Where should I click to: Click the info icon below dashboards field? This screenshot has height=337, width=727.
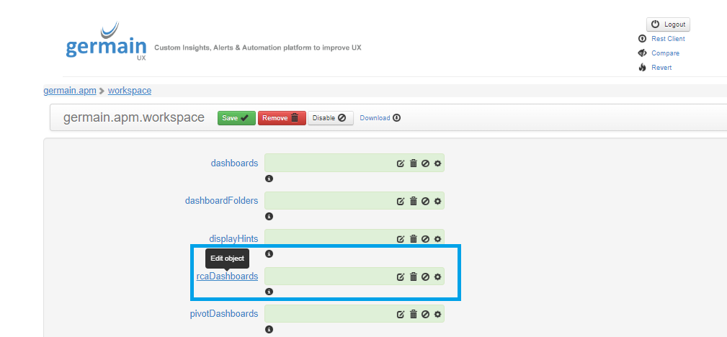click(x=269, y=178)
